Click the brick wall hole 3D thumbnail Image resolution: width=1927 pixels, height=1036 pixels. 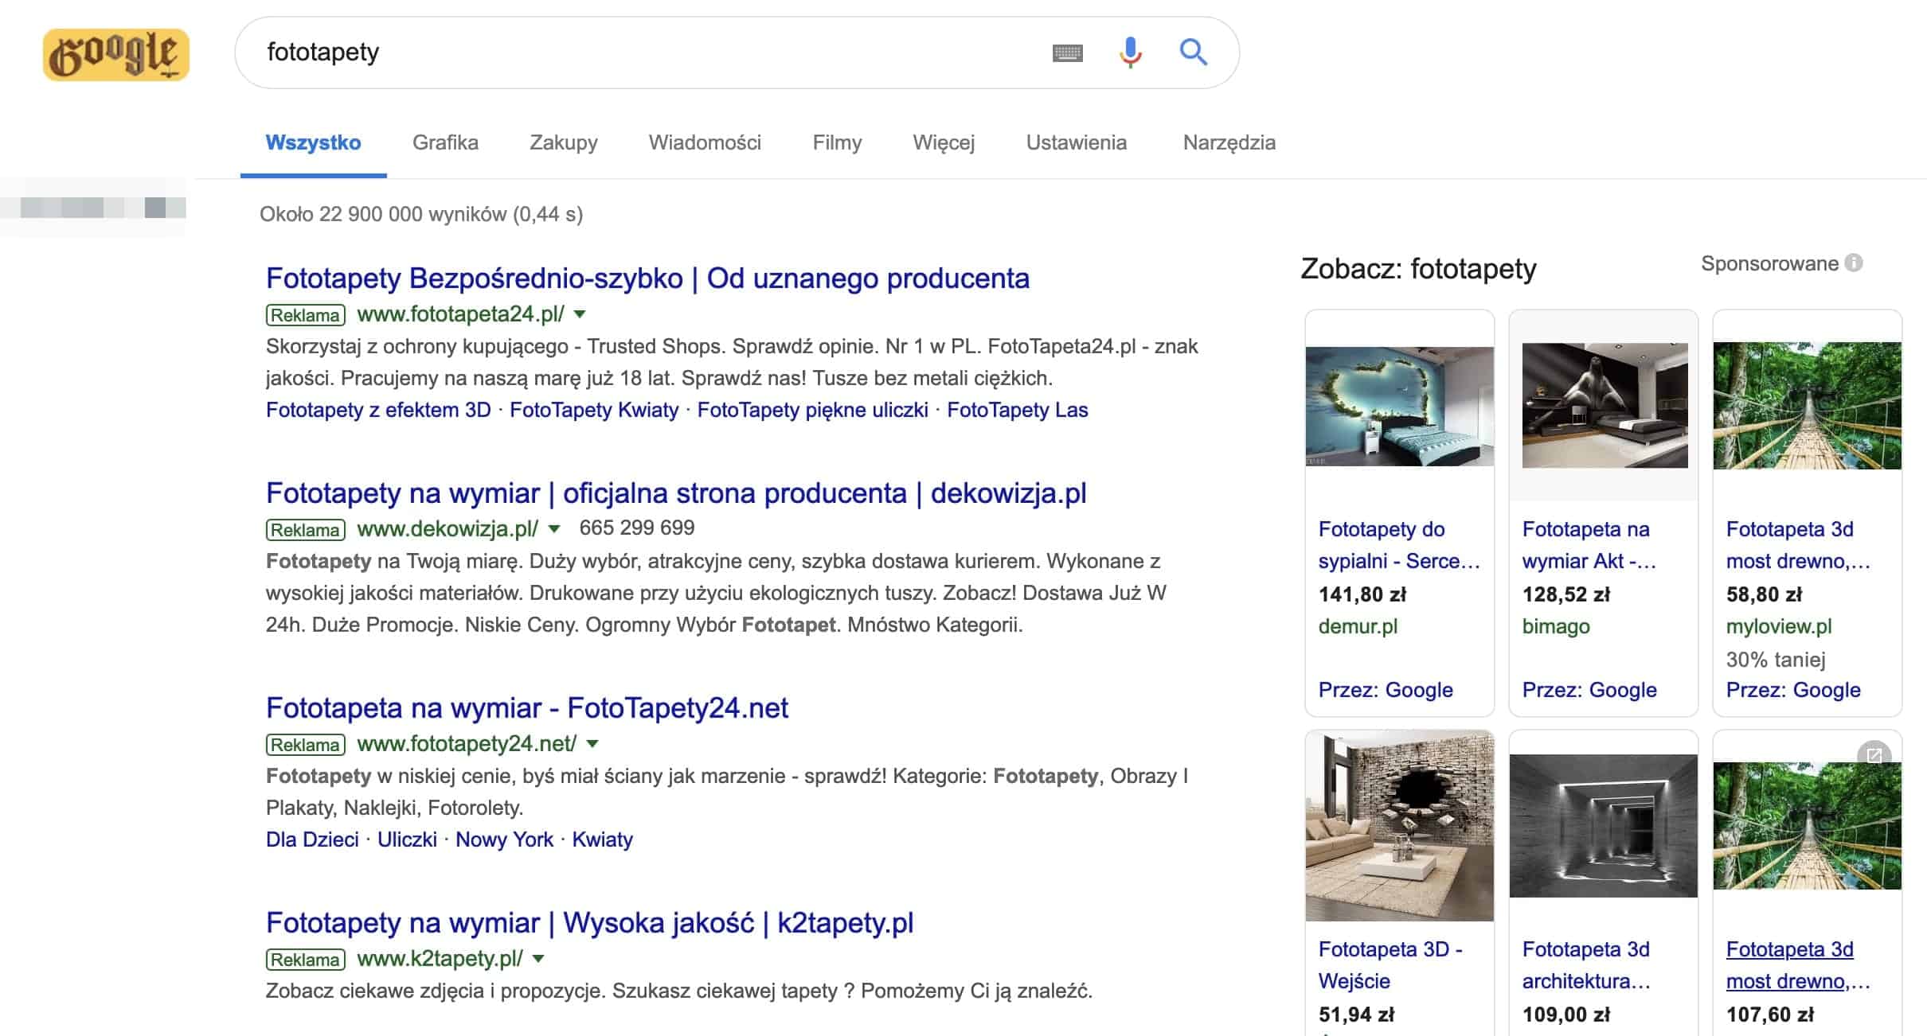pyautogui.click(x=1400, y=826)
